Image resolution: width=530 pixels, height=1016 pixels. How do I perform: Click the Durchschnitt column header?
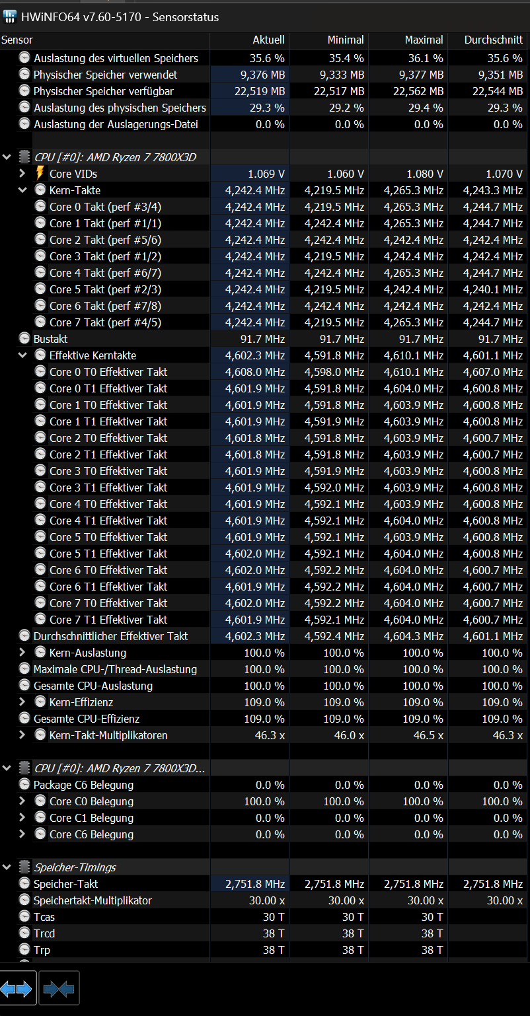click(489, 40)
